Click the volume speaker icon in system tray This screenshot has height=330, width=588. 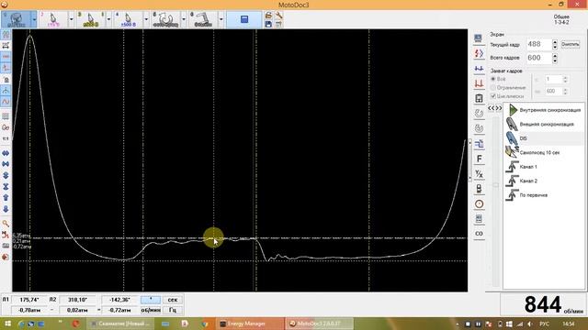[529, 324]
